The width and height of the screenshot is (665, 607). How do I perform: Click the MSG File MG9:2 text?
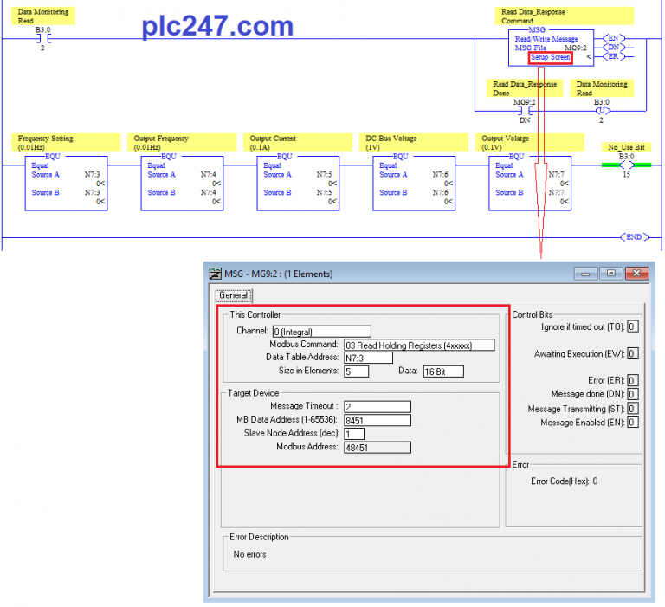point(551,48)
